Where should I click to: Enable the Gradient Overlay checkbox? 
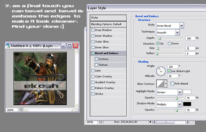[x=93, y=82]
